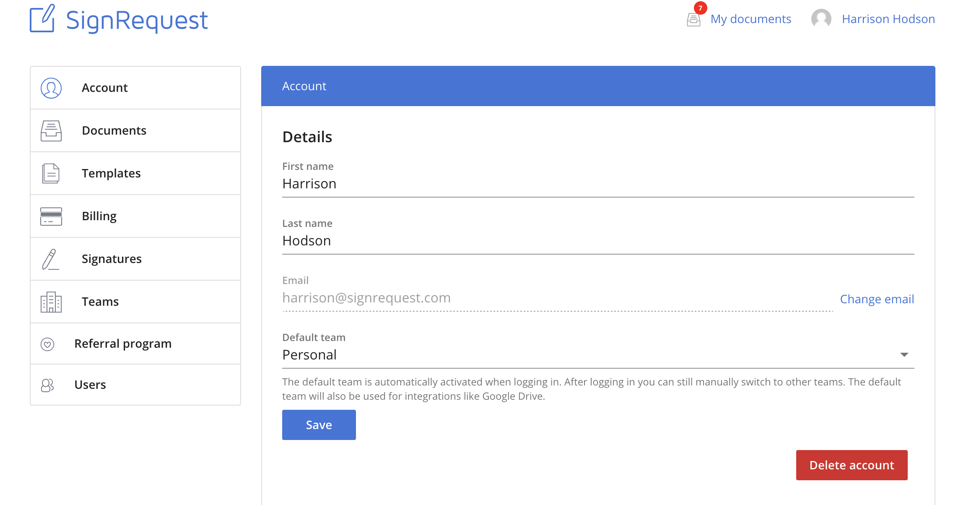Click the red notification badge showing 7
This screenshot has height=505, width=966.
700,8
